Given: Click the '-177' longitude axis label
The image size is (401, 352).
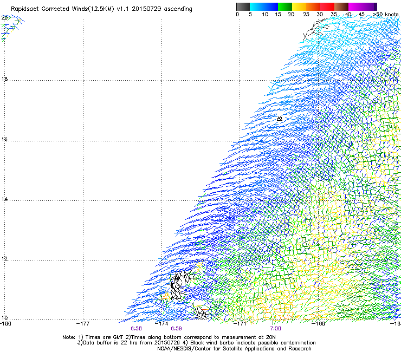Looking at the screenshot, I should tap(83, 324).
